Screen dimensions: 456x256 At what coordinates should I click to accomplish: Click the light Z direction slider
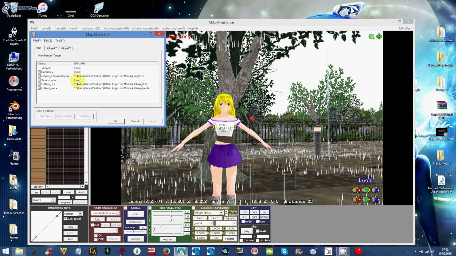click(168, 233)
